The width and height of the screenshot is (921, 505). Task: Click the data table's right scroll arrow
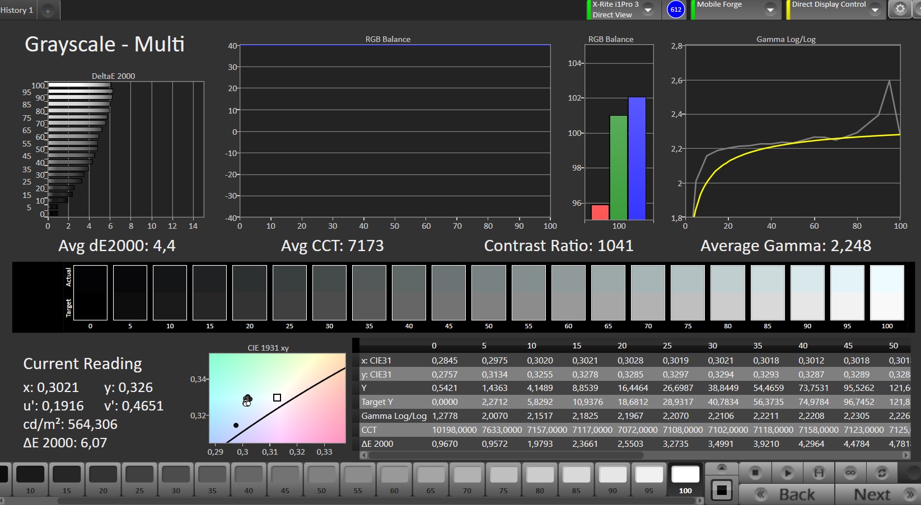pos(906,455)
